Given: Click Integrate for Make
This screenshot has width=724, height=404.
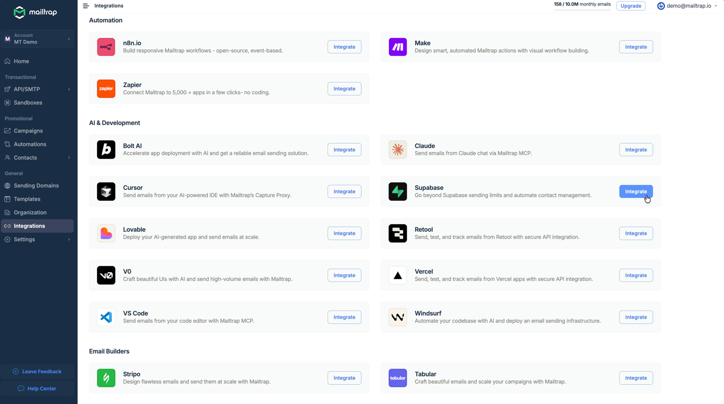Looking at the screenshot, I should pyautogui.click(x=636, y=47).
